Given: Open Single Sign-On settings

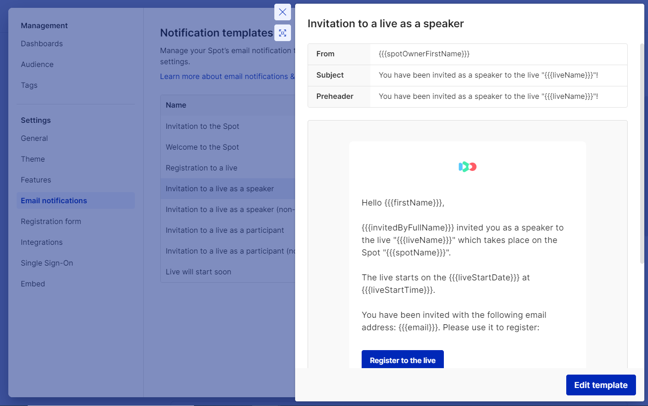Looking at the screenshot, I should tap(47, 263).
